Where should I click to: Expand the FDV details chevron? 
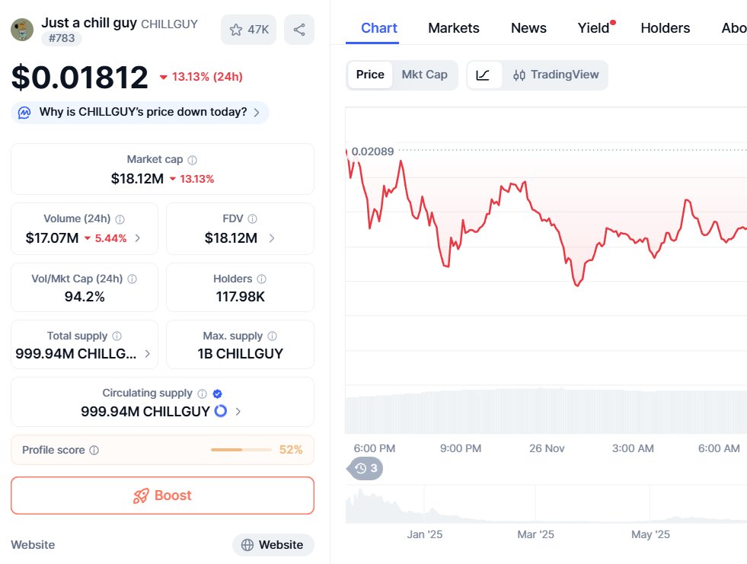click(272, 238)
